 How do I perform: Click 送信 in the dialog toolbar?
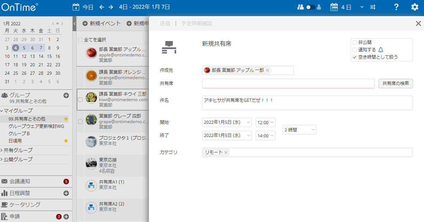165,23
